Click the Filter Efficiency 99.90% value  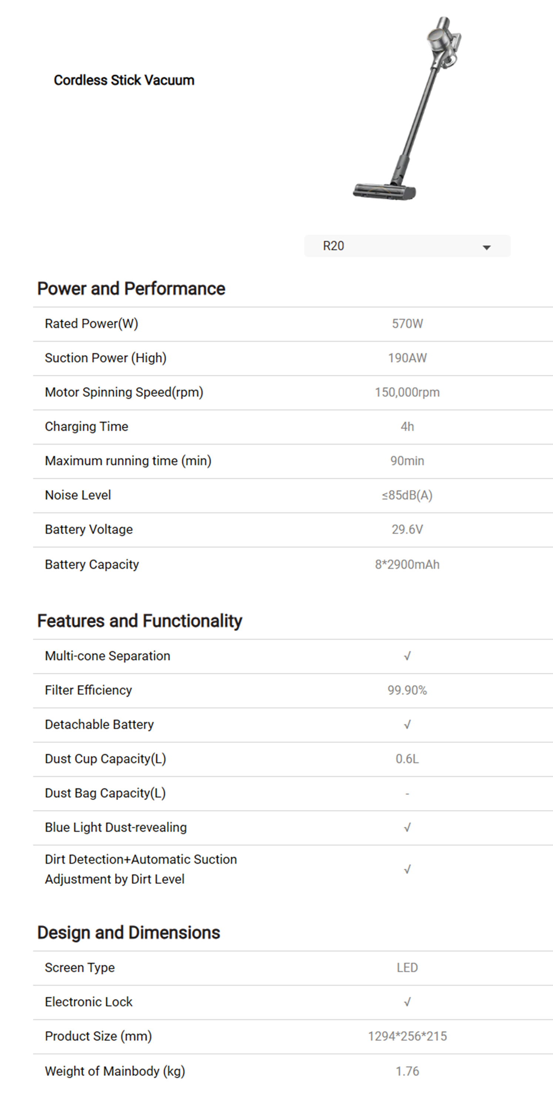coord(407,690)
